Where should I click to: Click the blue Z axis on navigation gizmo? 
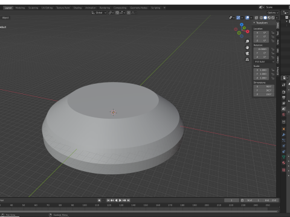tap(242, 25)
